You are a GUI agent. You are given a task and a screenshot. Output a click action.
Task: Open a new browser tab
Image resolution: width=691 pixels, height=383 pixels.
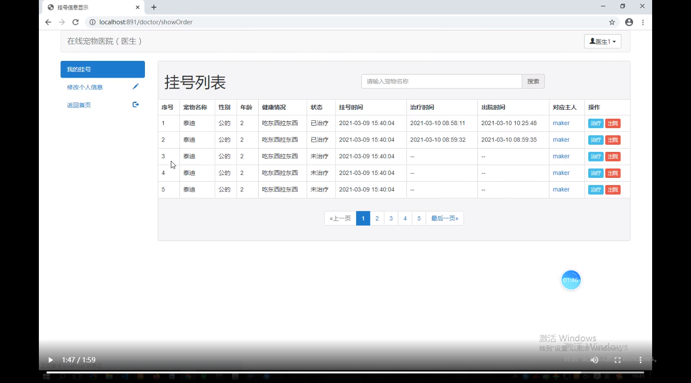(x=154, y=7)
